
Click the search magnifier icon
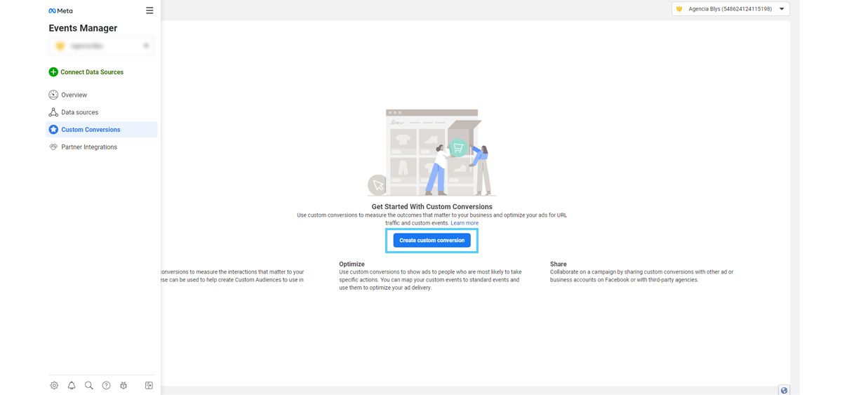click(x=89, y=385)
